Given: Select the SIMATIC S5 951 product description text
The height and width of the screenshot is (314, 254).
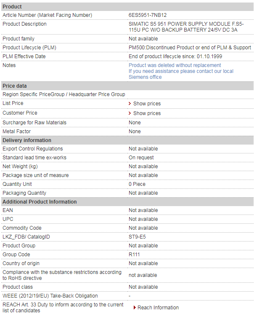Looking at the screenshot, I should pos(186,27).
